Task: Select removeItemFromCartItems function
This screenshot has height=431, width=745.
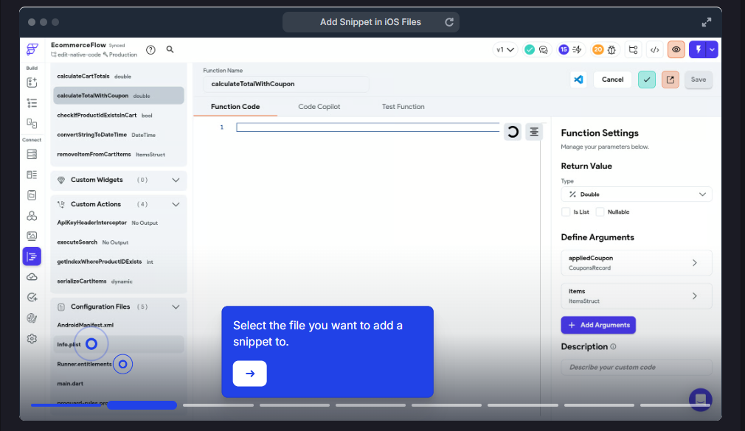Action: coord(118,154)
